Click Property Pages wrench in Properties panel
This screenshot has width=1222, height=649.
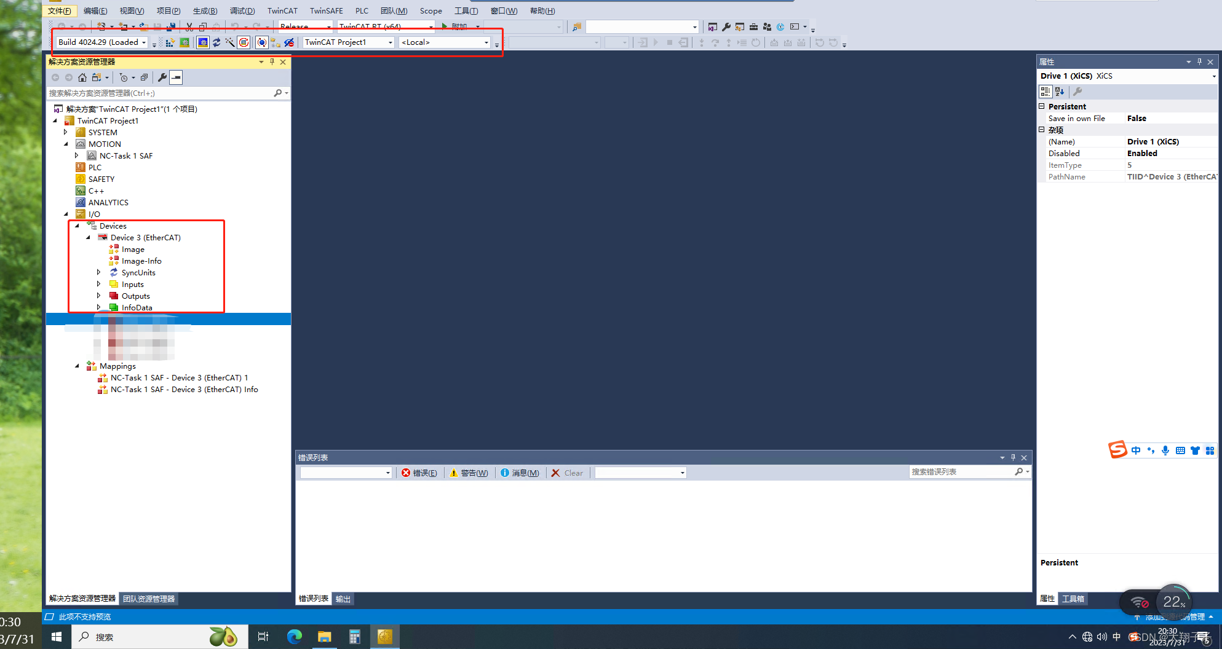1077,92
